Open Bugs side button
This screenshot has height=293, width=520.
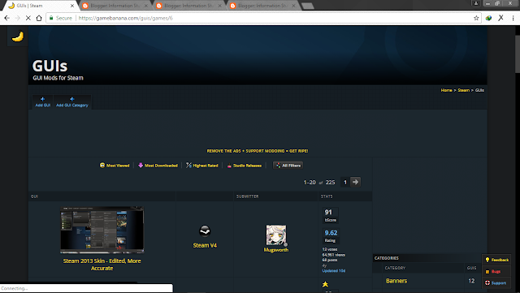496,271
